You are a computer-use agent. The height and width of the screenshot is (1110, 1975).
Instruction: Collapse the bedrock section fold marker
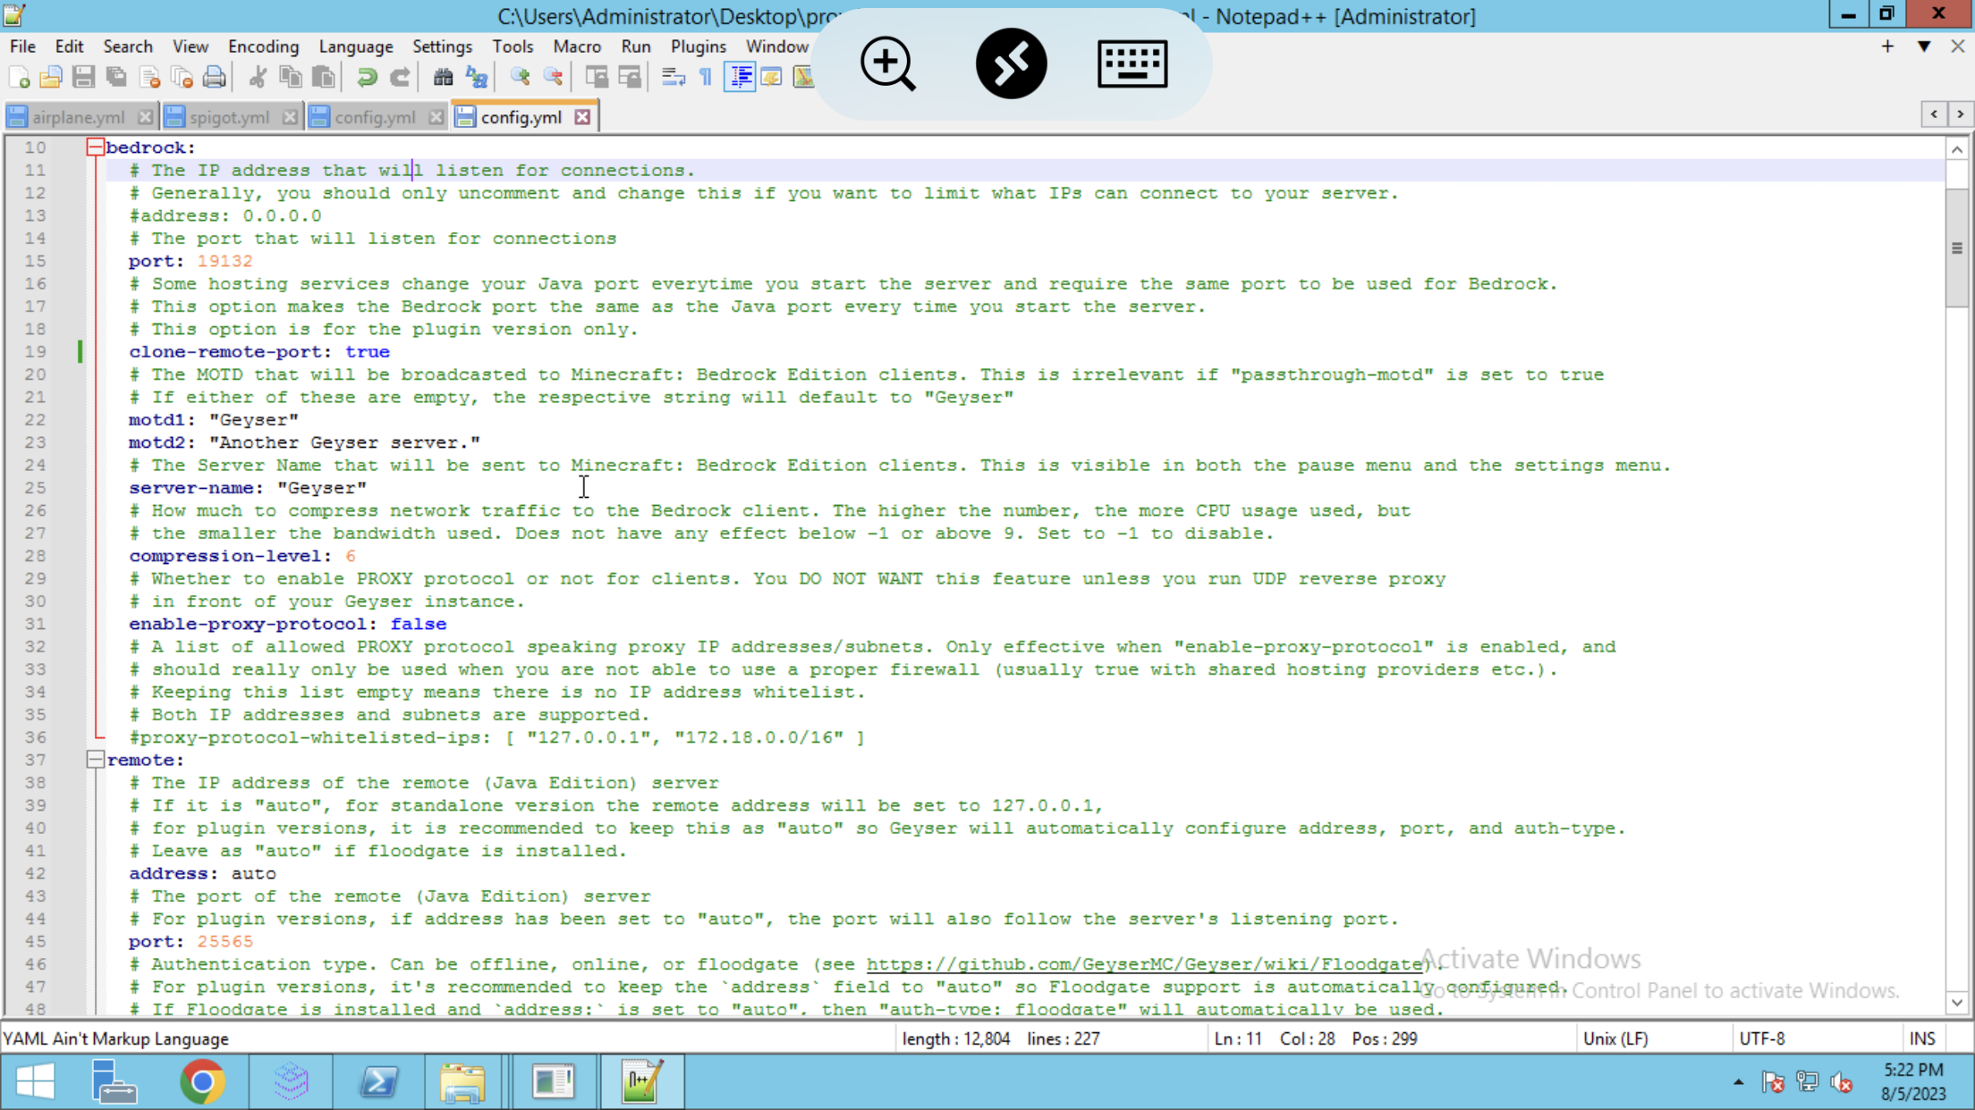click(x=95, y=147)
